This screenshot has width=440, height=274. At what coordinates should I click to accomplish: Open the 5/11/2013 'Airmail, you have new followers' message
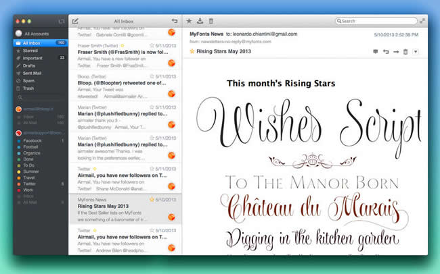[x=125, y=179]
